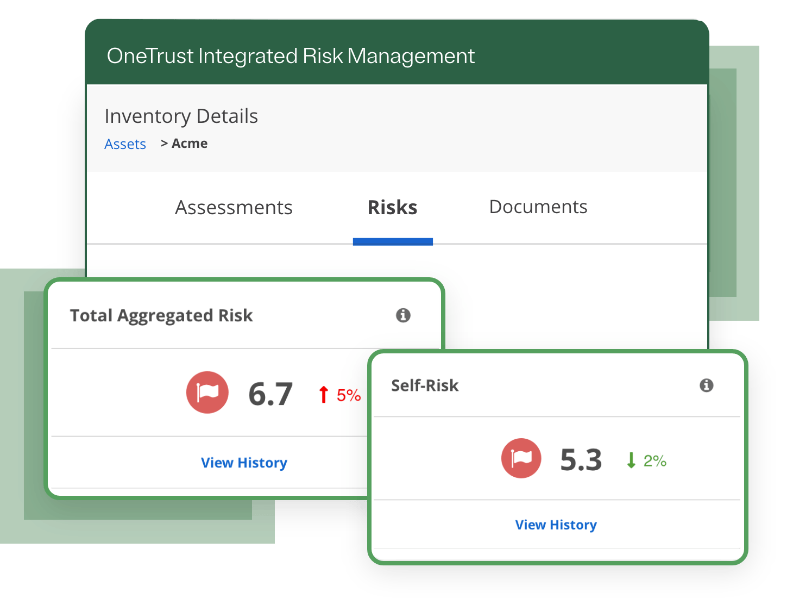Switch to the Assessments tab
The image size is (793, 598).
pos(234,208)
